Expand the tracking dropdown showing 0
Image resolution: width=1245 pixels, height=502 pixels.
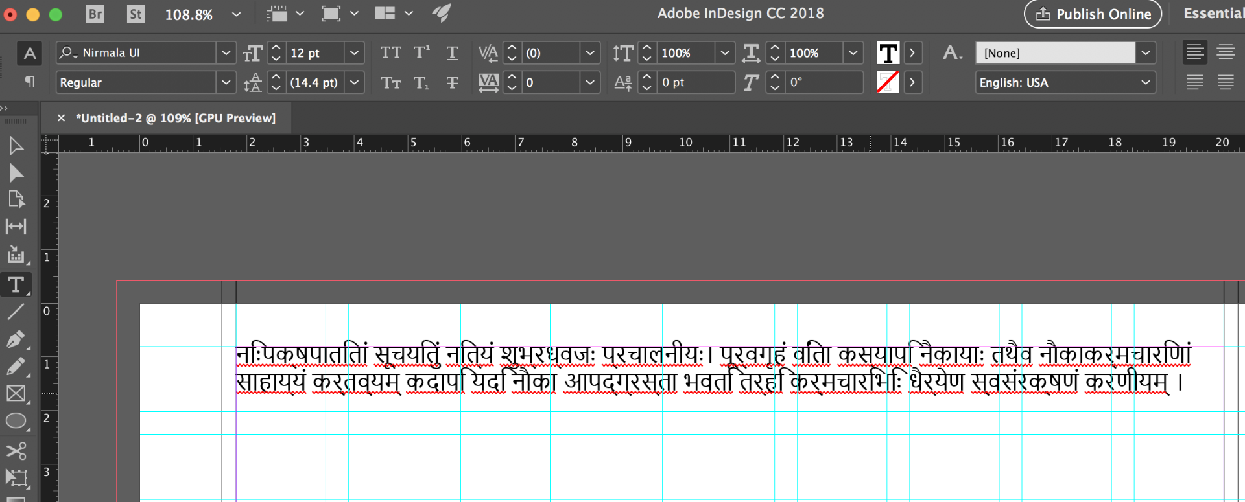pos(589,82)
